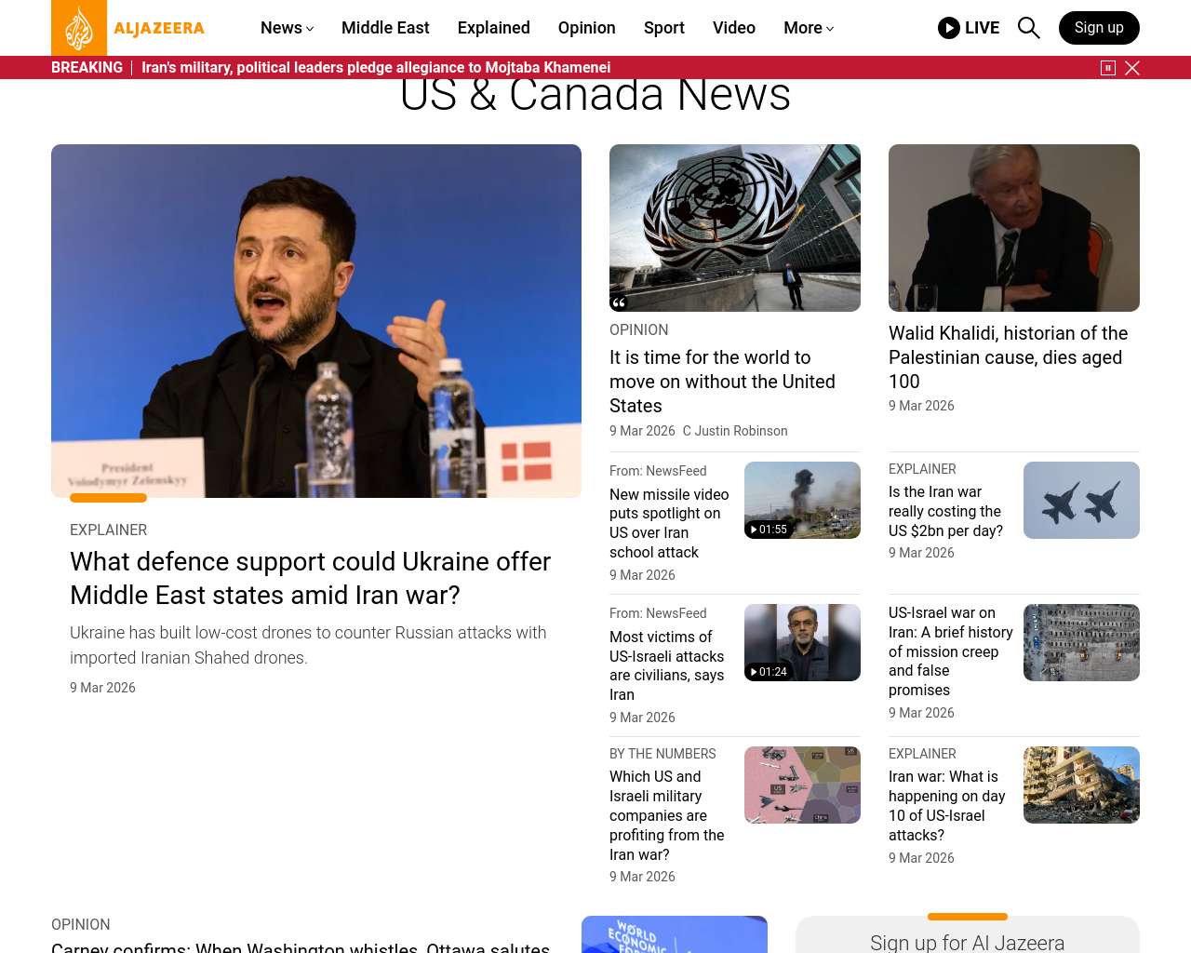Click the Al Jazeera logo
The height and width of the screenshot is (953, 1191).
[128, 28]
